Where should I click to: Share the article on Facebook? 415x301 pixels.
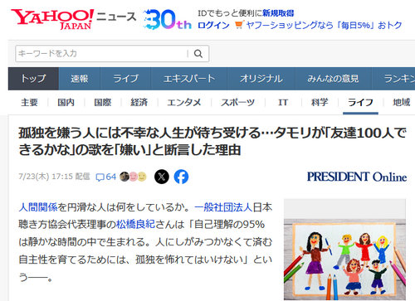click(x=181, y=177)
